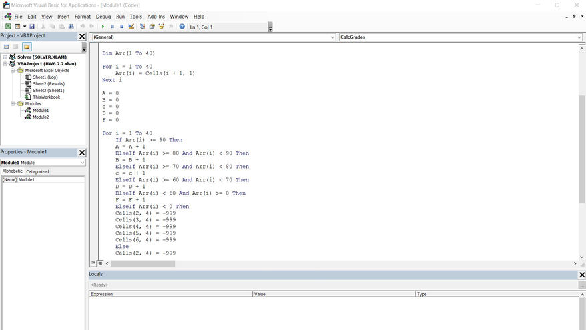Click toolbar options overflow arrow
The height and width of the screenshot is (330, 586).
270,27
